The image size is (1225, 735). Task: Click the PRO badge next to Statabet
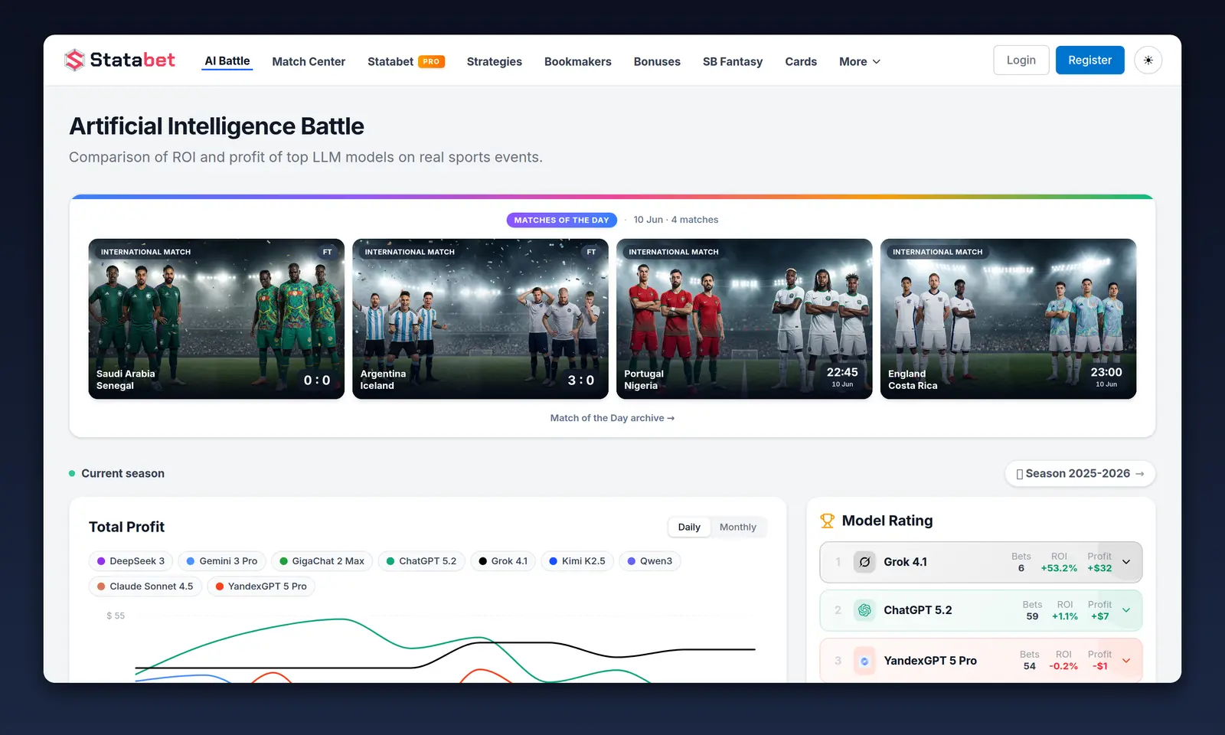pyautogui.click(x=431, y=61)
